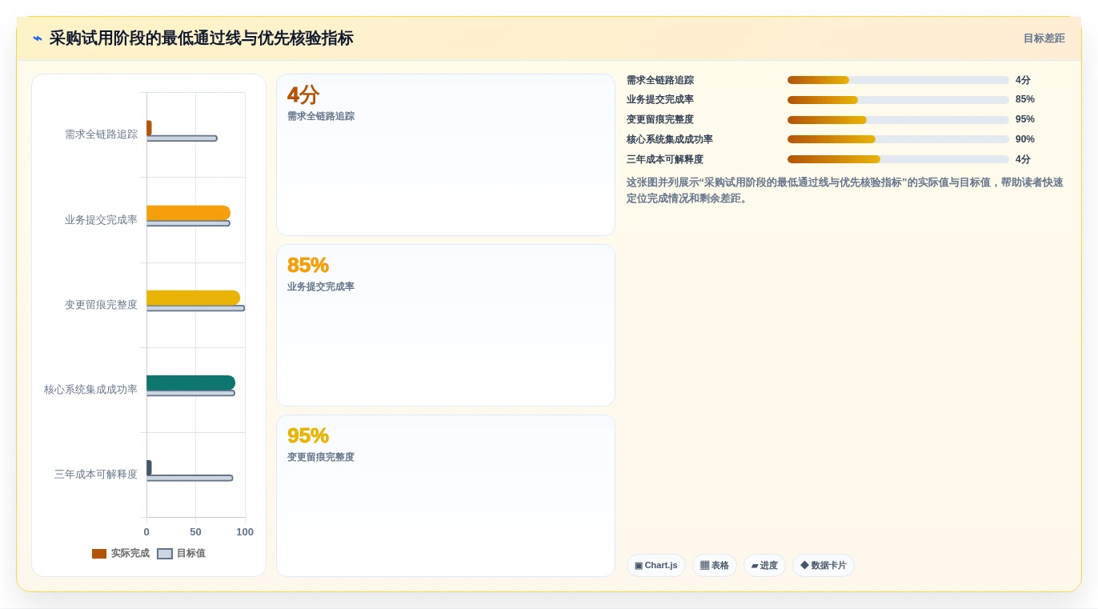Click the 85% data card value
Image resolution: width=1098 pixels, height=609 pixels.
point(308,266)
